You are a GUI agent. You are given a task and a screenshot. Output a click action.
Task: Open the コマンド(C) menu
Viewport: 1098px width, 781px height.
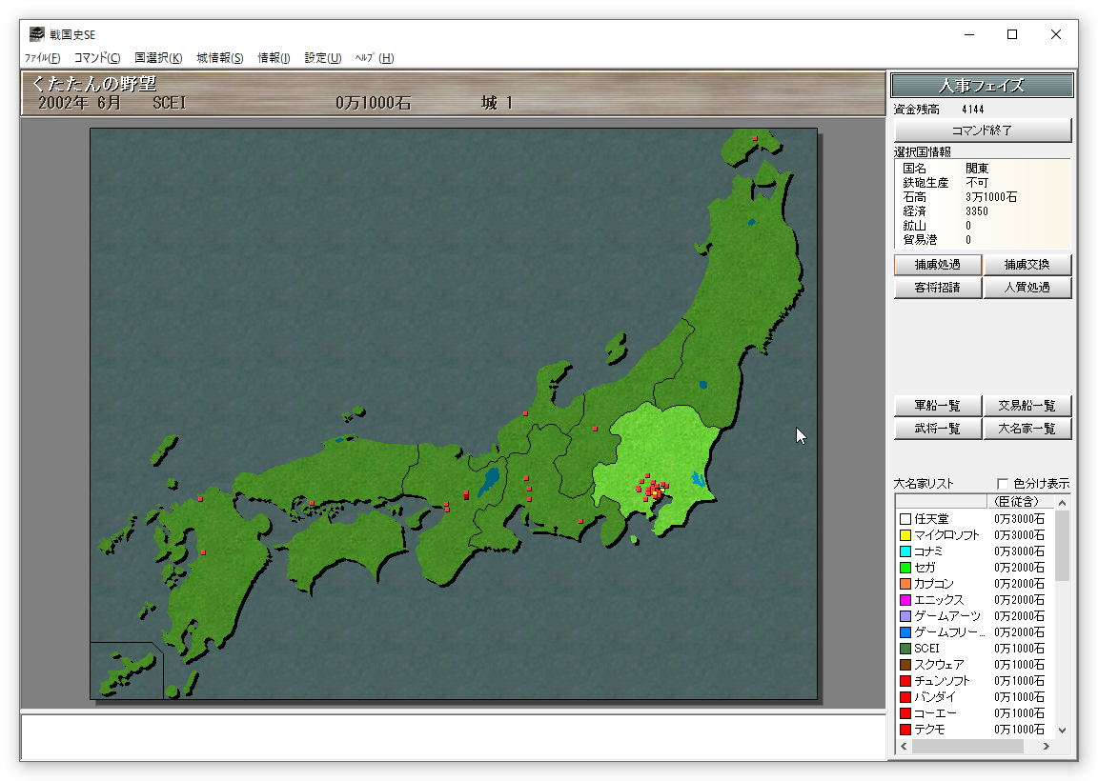coord(97,58)
